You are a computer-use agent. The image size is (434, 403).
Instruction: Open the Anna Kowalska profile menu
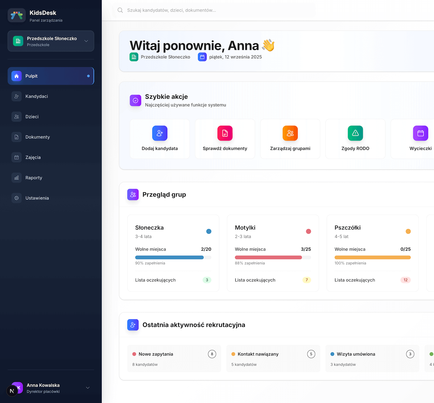51,387
